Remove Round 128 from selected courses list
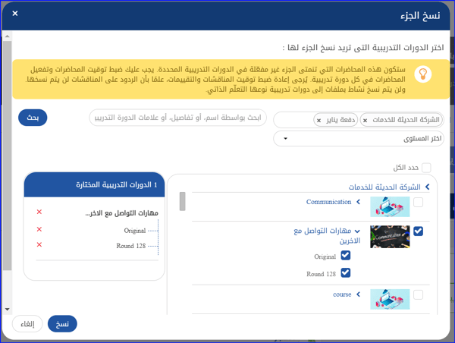 pyautogui.click(x=39, y=245)
